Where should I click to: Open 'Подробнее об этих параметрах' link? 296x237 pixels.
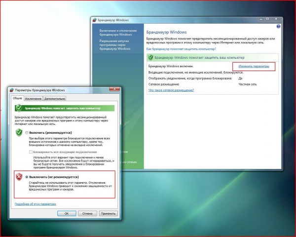[36, 204]
